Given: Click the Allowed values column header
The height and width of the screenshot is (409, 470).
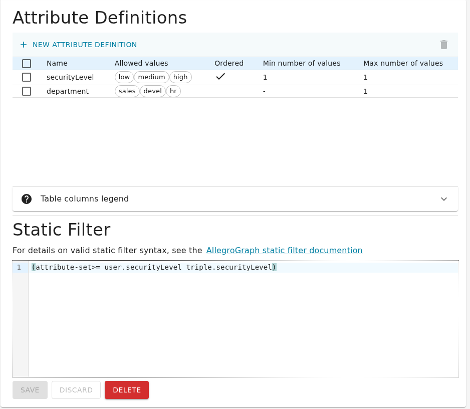Looking at the screenshot, I should tap(141, 63).
